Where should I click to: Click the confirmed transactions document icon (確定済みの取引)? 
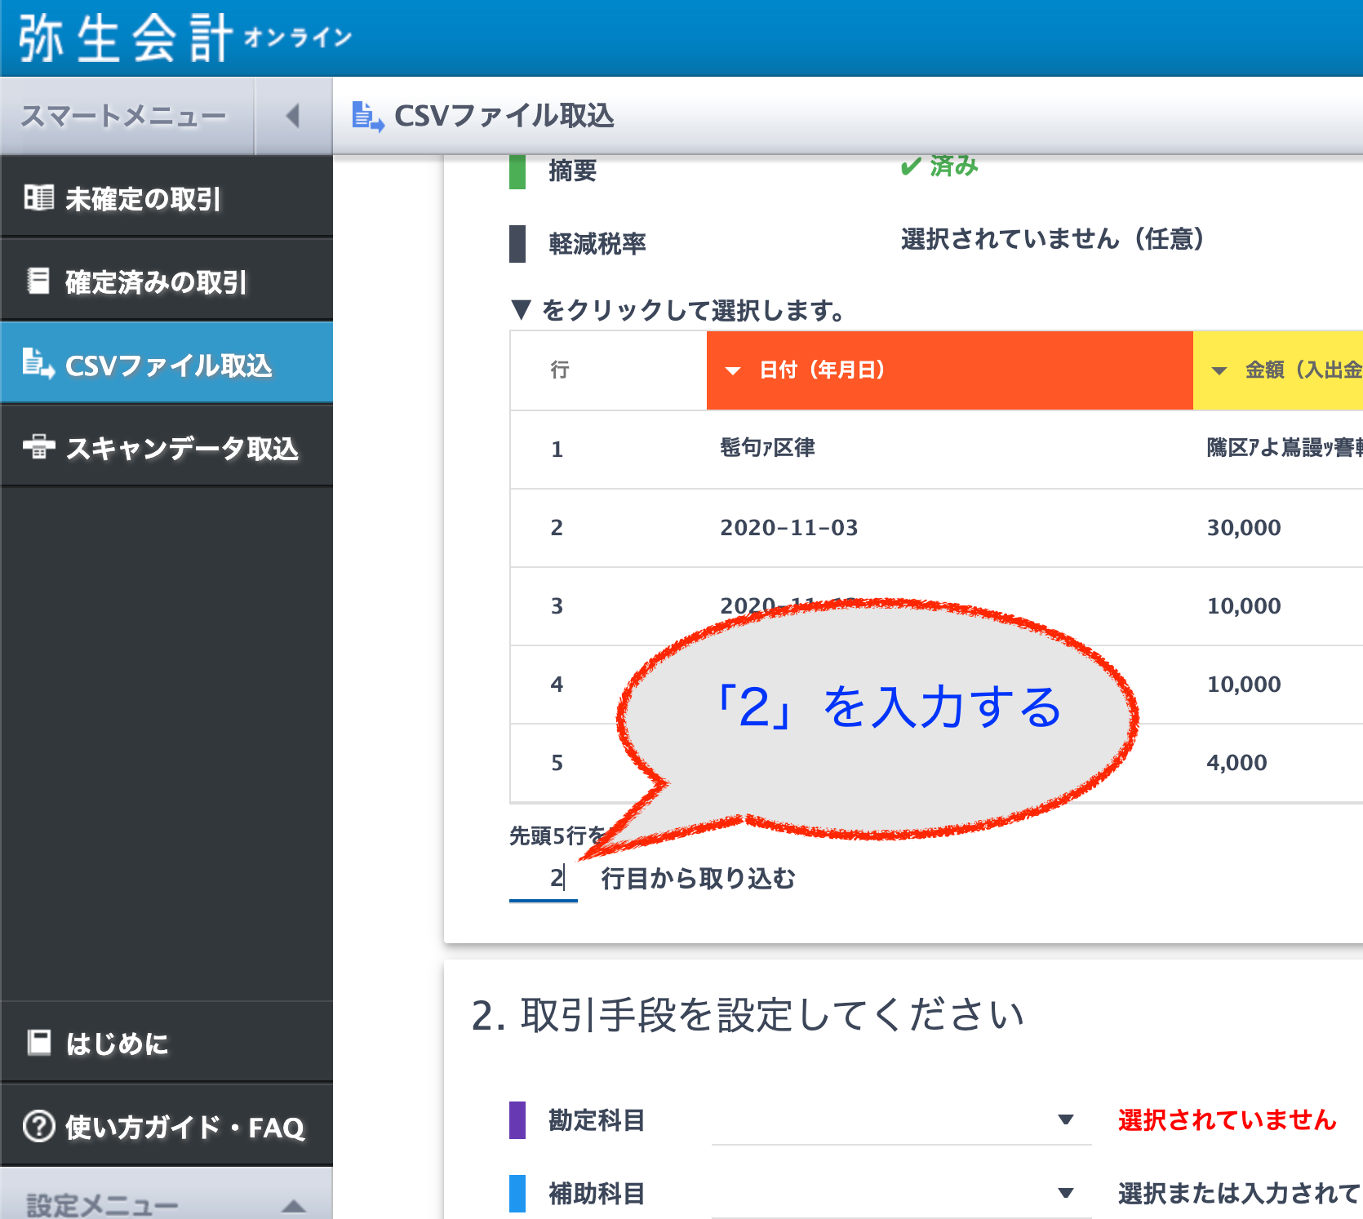[x=38, y=281]
